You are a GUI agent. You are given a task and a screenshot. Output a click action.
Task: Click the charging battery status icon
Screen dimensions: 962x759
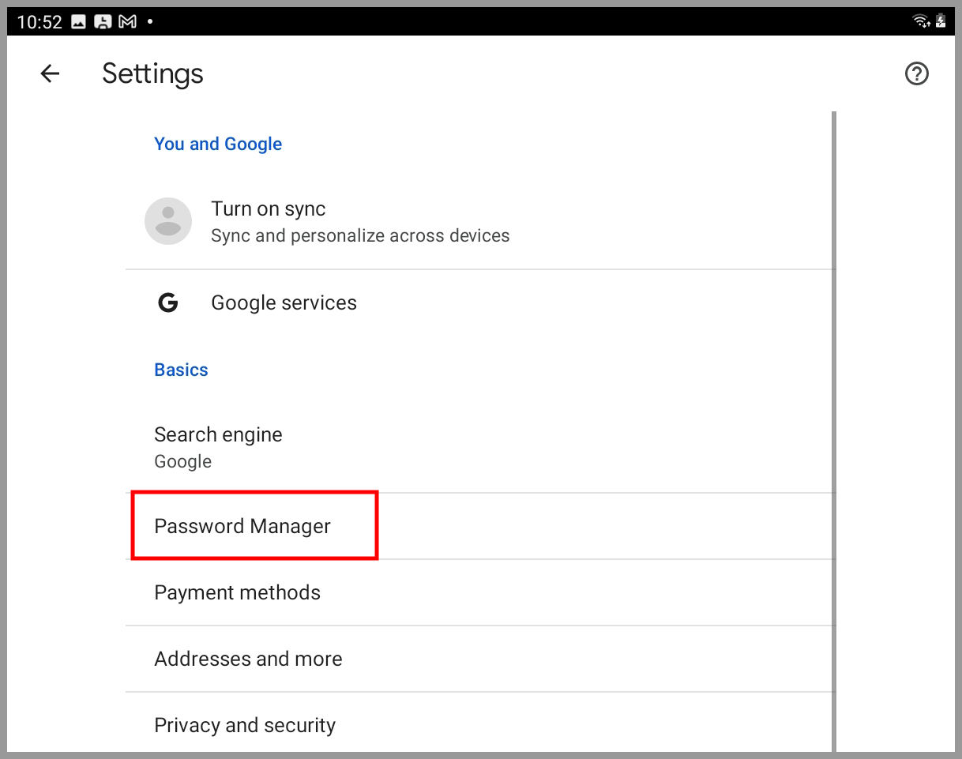point(941,21)
